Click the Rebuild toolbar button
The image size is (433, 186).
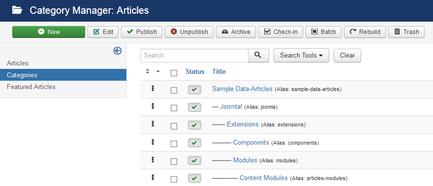365,32
